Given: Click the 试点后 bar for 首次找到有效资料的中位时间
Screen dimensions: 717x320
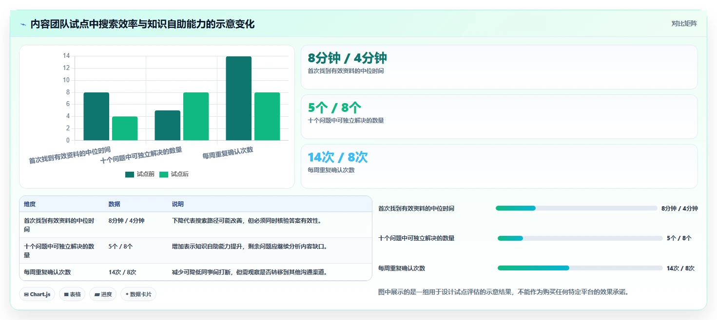Looking at the screenshot, I should pos(125,128).
